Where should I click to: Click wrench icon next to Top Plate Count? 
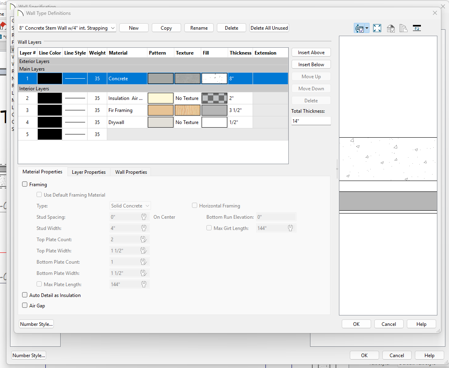click(x=144, y=240)
